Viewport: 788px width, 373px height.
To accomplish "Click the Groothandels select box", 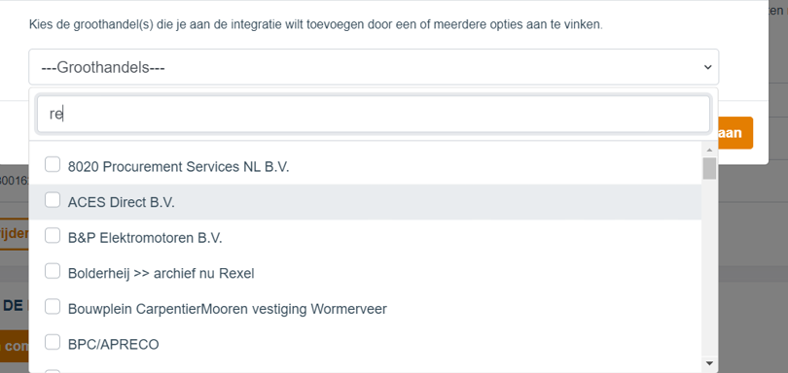I will coord(374,67).
